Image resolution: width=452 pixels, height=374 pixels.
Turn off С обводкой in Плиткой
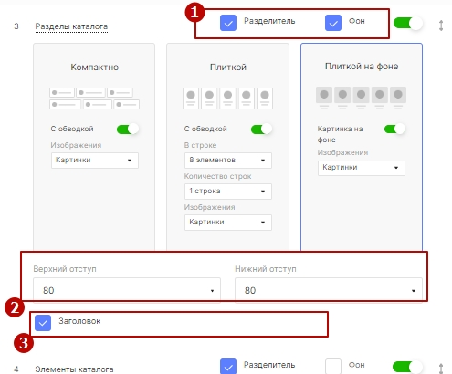pyautogui.click(x=261, y=130)
